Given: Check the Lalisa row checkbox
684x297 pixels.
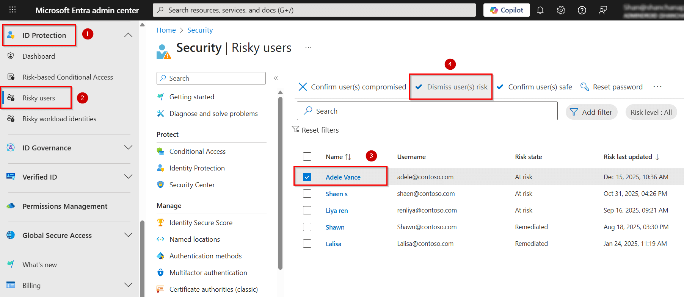Looking at the screenshot, I should tap(307, 244).
